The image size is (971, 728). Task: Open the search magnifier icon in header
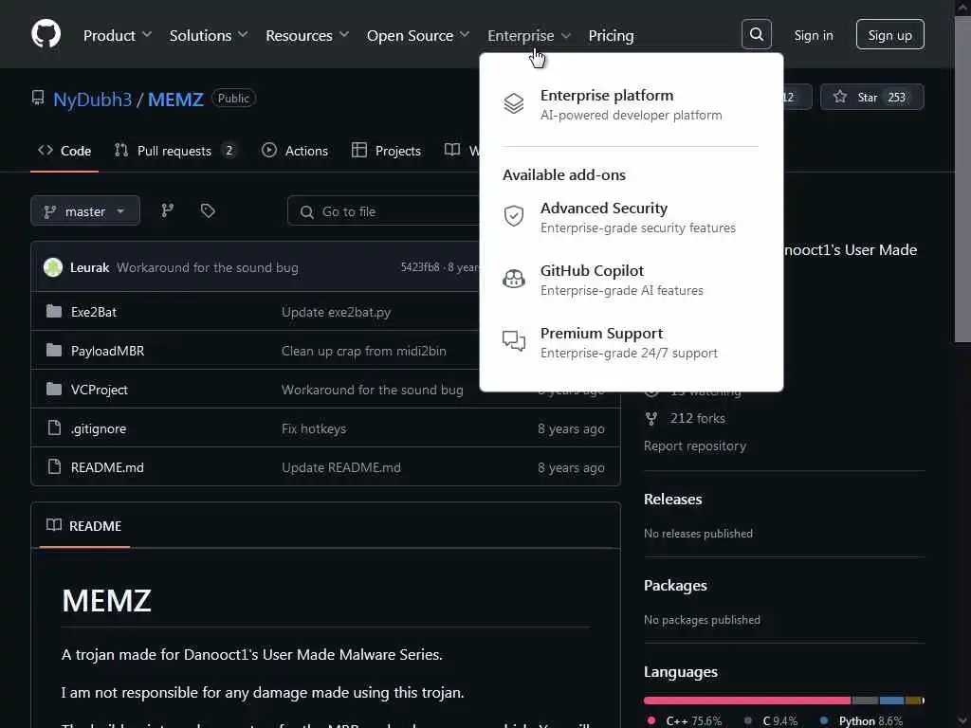[756, 34]
